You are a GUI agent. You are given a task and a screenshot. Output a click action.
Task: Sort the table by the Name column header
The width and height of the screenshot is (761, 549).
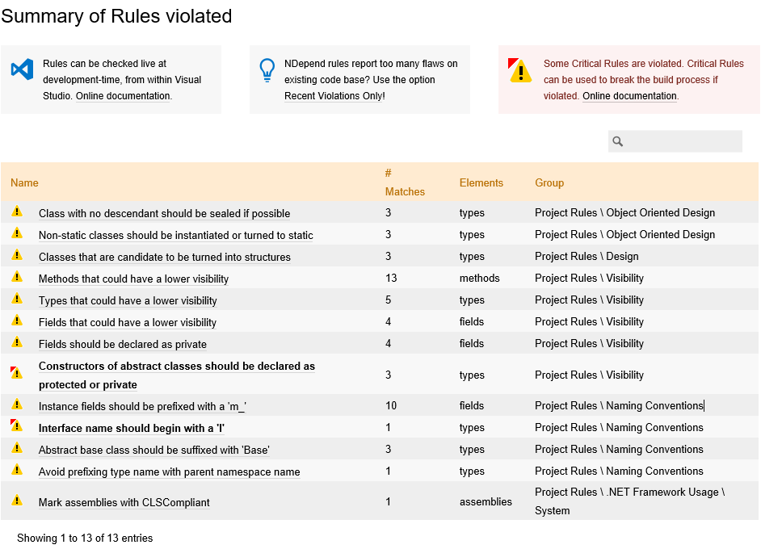pos(24,182)
